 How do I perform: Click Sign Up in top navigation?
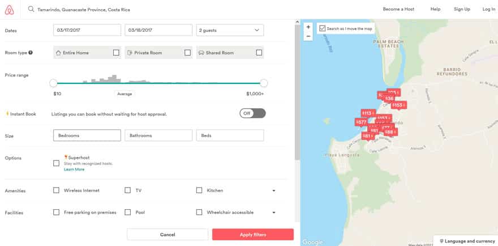click(x=462, y=9)
